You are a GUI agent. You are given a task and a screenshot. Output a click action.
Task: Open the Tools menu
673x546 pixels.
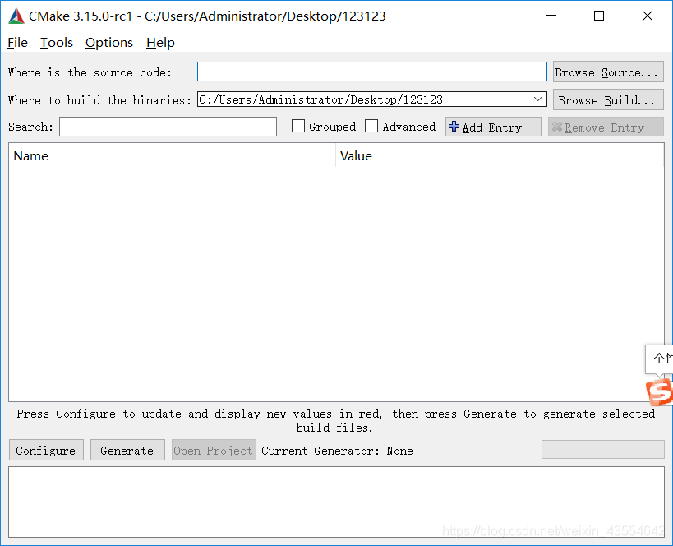tap(57, 43)
